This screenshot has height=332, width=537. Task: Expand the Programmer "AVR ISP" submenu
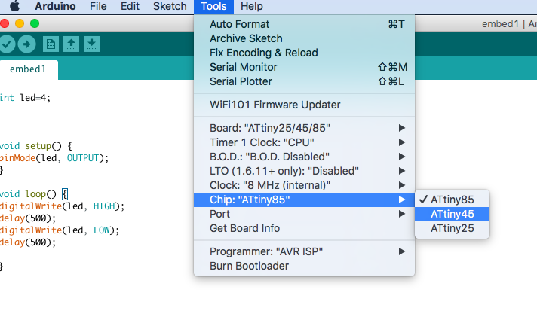pyautogui.click(x=304, y=251)
